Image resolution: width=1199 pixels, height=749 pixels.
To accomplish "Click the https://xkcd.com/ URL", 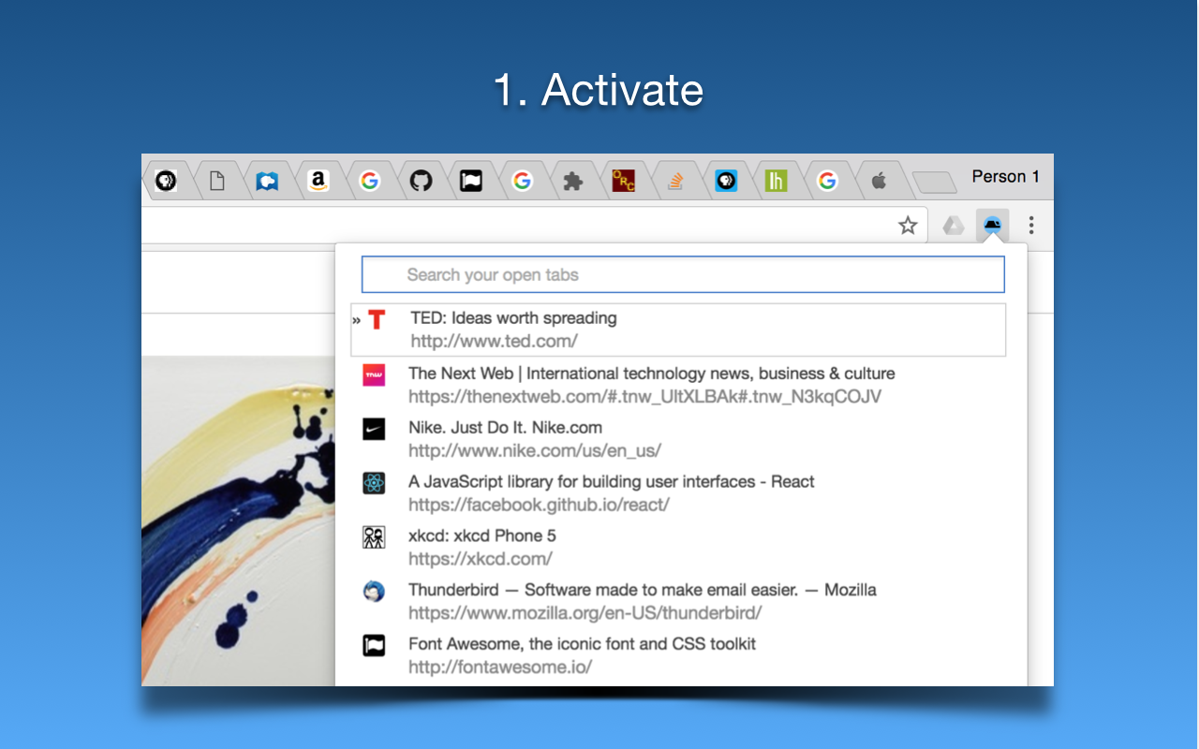I will click(x=481, y=559).
